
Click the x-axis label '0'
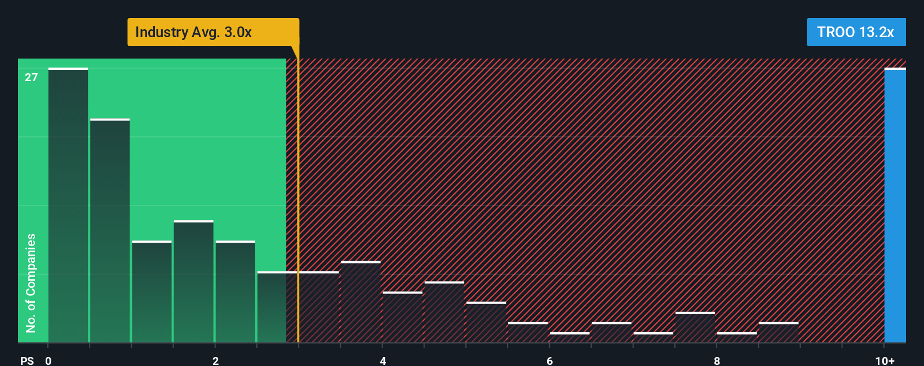[48, 360]
